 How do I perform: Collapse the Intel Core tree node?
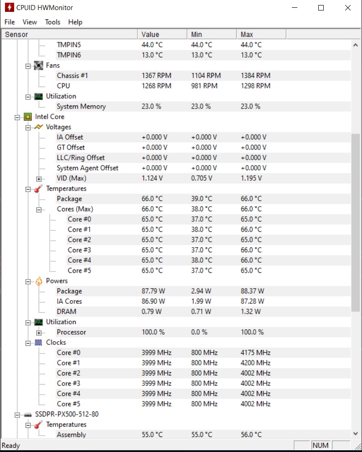coord(17,117)
